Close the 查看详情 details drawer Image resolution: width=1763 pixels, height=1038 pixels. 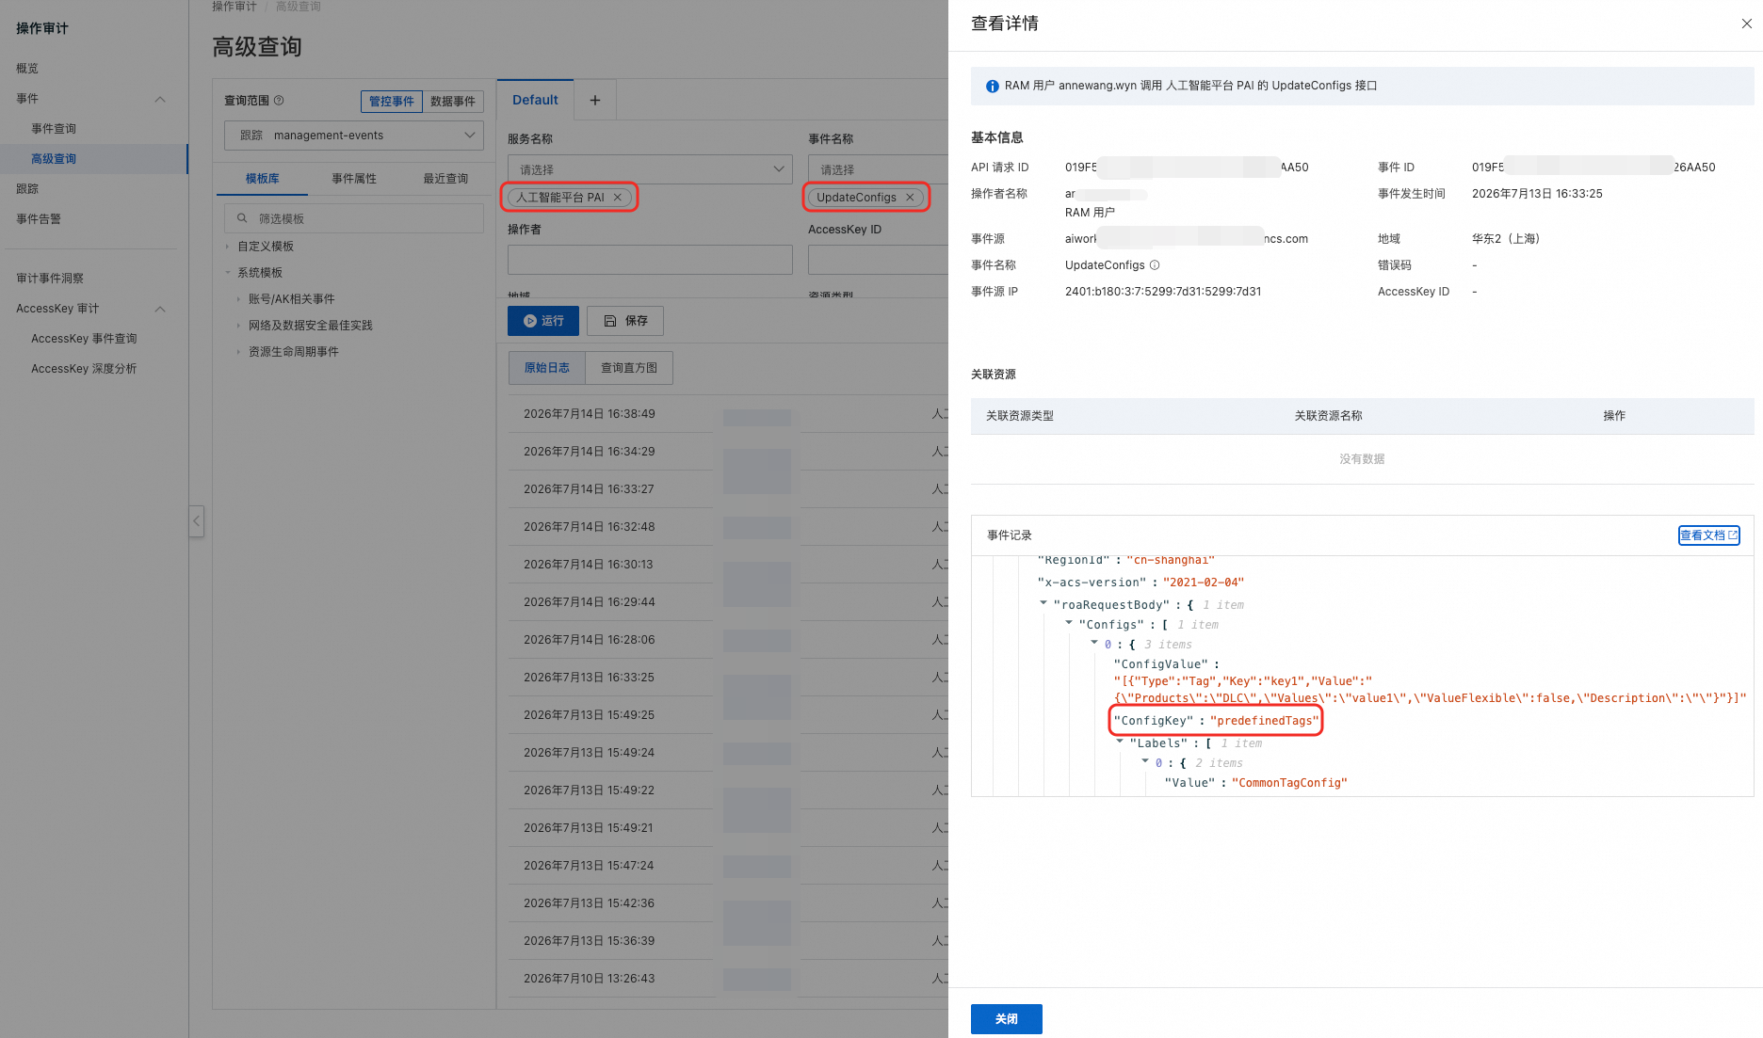click(1746, 24)
